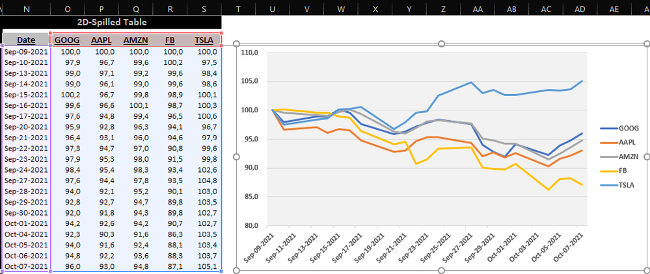
Task: Select column header T
Action: pyautogui.click(x=238, y=8)
